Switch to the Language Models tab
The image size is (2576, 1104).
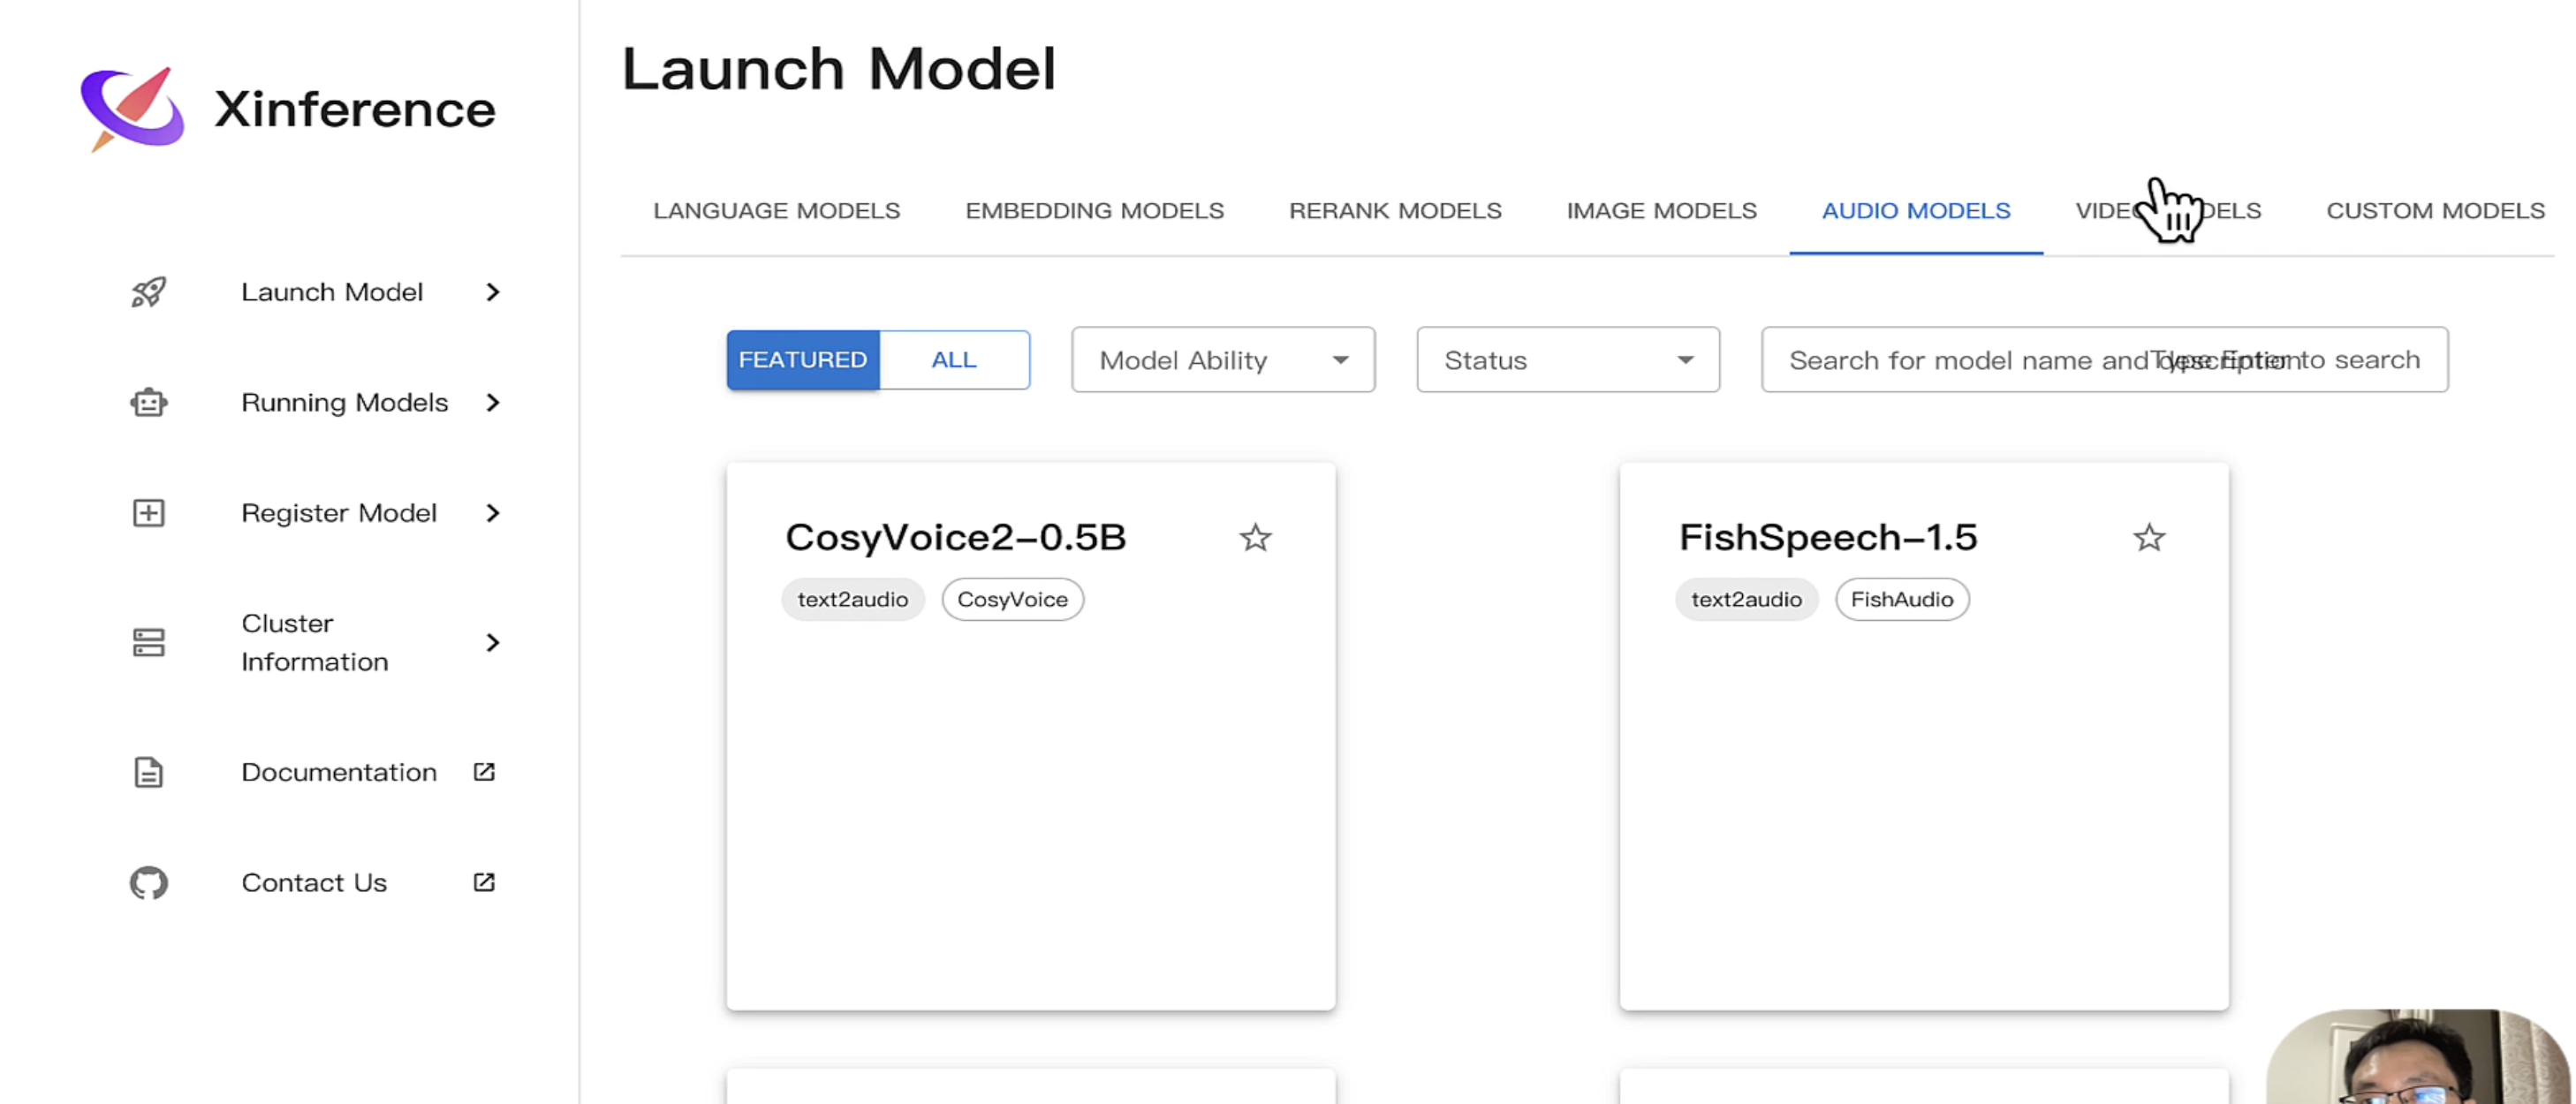(x=776, y=211)
